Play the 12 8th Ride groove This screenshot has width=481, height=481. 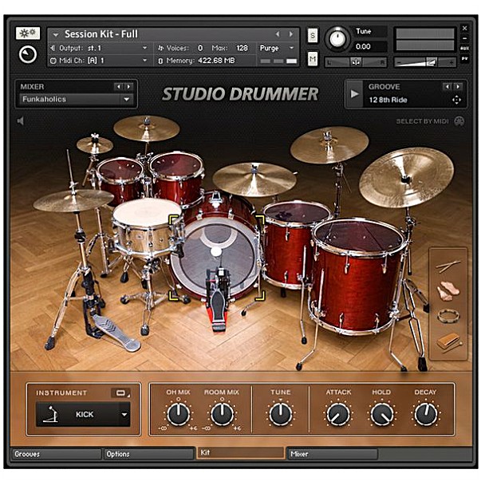pyautogui.click(x=354, y=94)
